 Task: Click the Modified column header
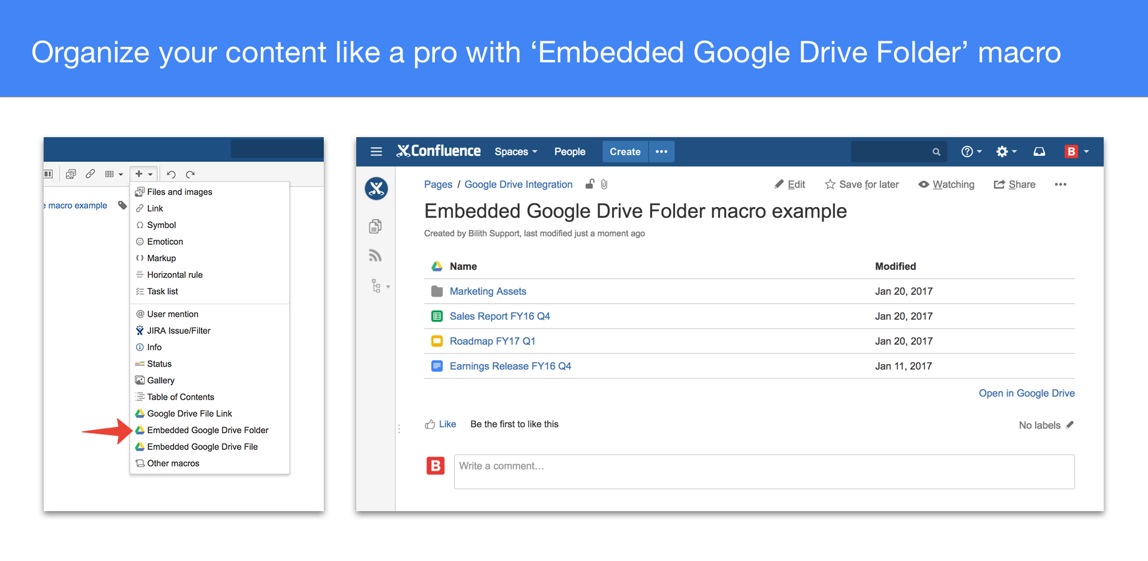pos(895,266)
